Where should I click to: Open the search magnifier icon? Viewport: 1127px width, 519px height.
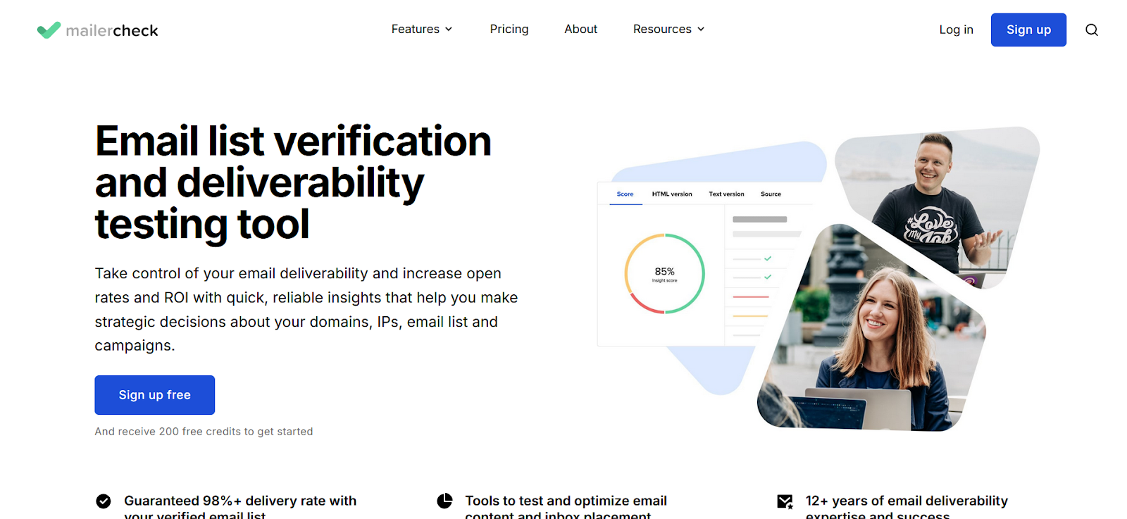click(x=1091, y=30)
